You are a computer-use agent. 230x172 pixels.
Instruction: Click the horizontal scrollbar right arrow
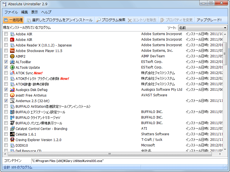click(220, 154)
